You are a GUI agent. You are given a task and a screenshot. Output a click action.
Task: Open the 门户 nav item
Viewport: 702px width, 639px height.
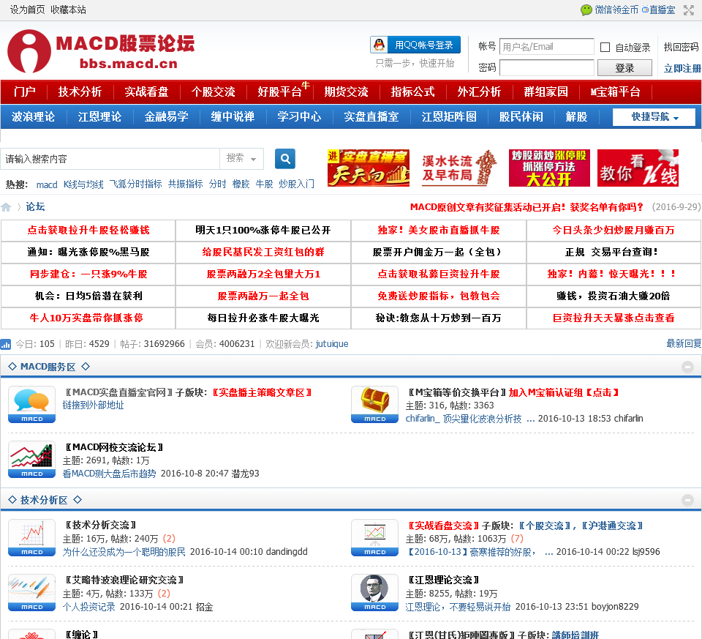point(25,92)
